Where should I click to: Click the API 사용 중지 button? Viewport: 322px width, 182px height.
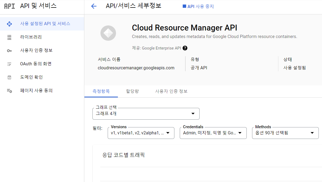pyautogui.click(x=198, y=6)
